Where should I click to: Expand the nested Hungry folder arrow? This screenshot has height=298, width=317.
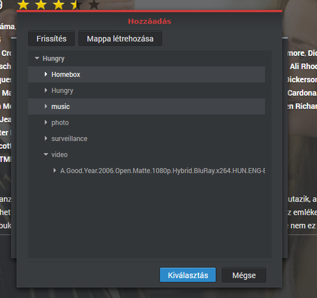tap(46, 90)
